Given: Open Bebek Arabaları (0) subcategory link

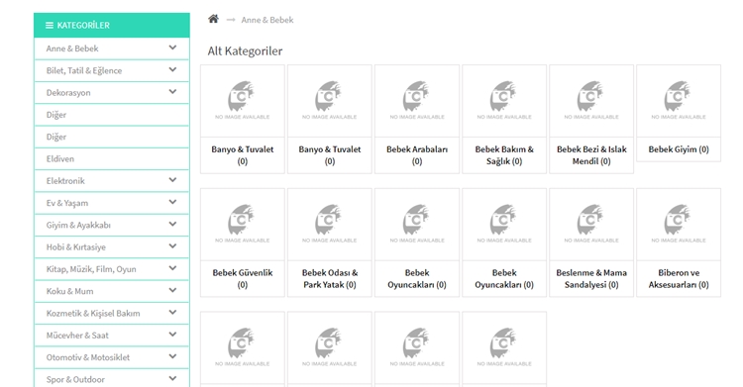Looking at the screenshot, I should [x=417, y=154].
